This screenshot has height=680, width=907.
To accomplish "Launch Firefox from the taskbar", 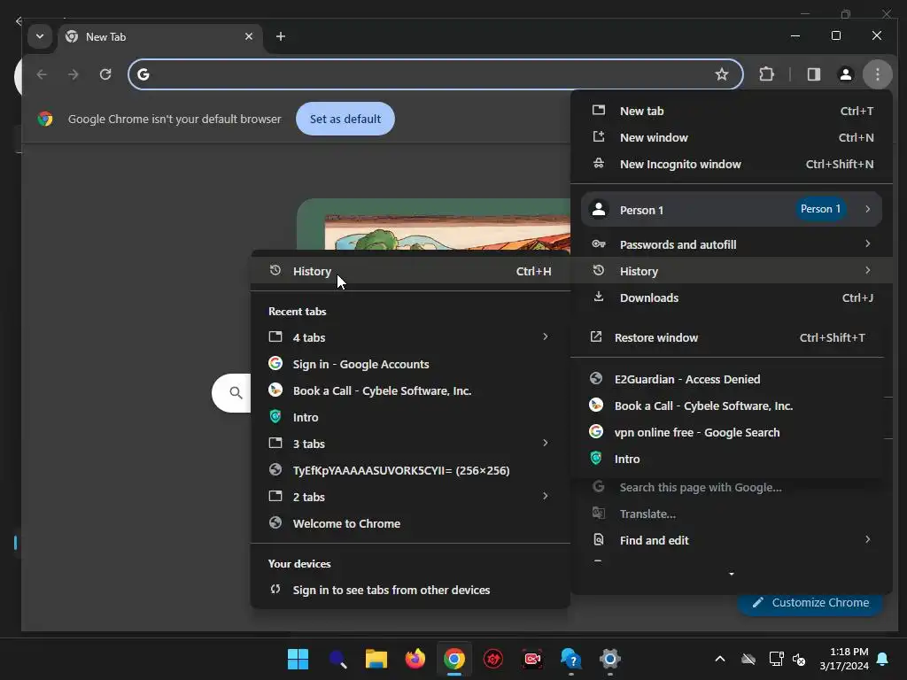I will (415, 659).
